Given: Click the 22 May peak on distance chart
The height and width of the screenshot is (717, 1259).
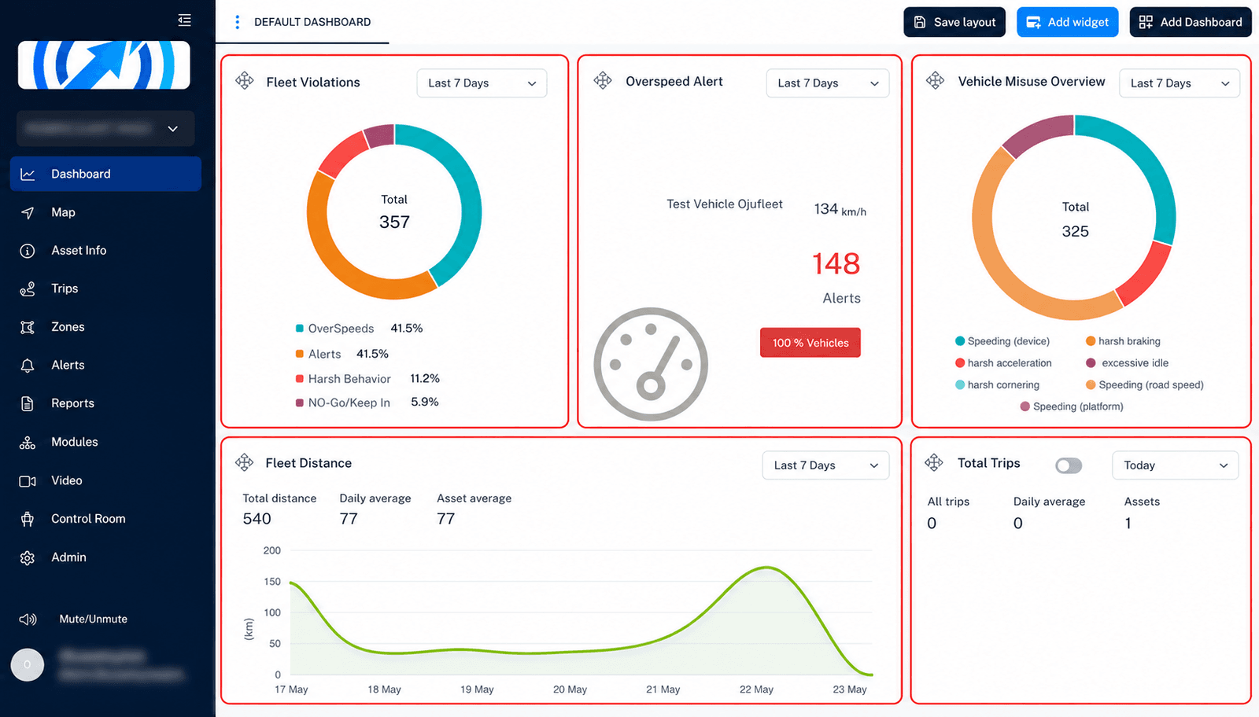Looking at the screenshot, I should click(x=766, y=568).
